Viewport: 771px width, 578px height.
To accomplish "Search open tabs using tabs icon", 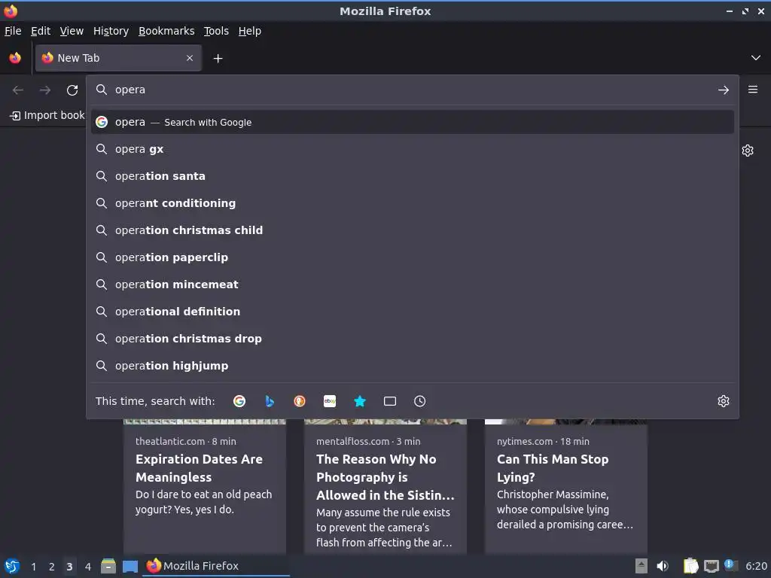I will pos(390,401).
